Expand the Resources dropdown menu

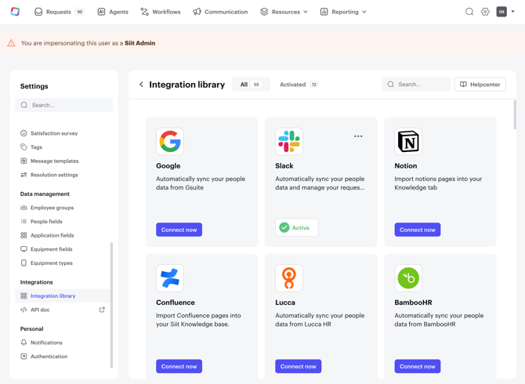(284, 12)
